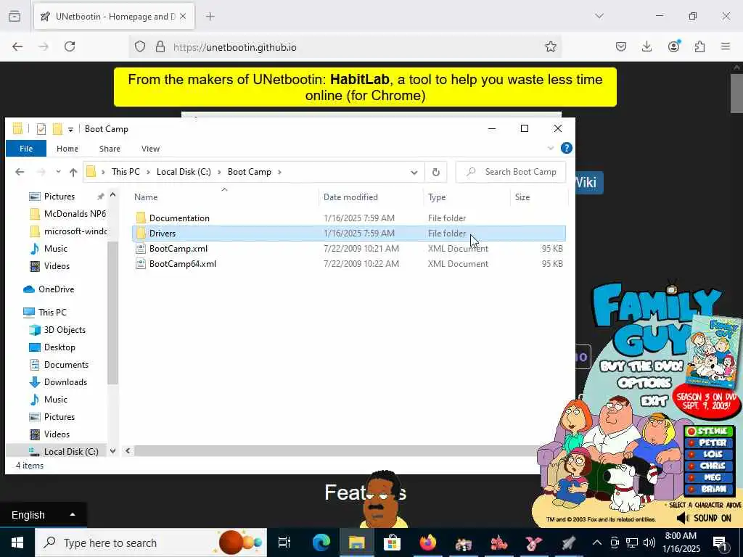The height and width of the screenshot is (557, 743).
Task: Open a new Firefox tab
Action: (210, 17)
